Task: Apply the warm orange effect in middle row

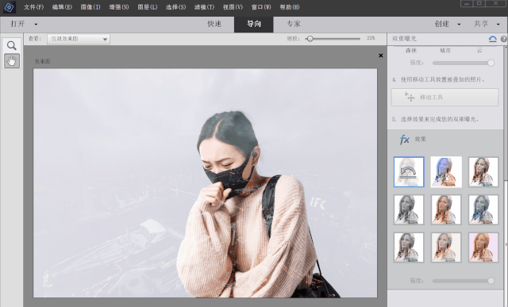Action: click(446, 209)
